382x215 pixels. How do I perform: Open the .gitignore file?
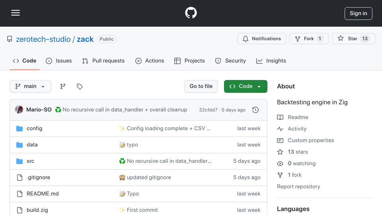[x=38, y=178]
